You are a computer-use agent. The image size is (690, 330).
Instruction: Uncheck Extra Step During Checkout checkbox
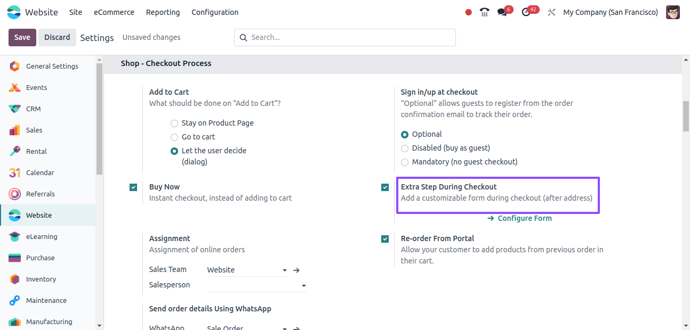385,187
